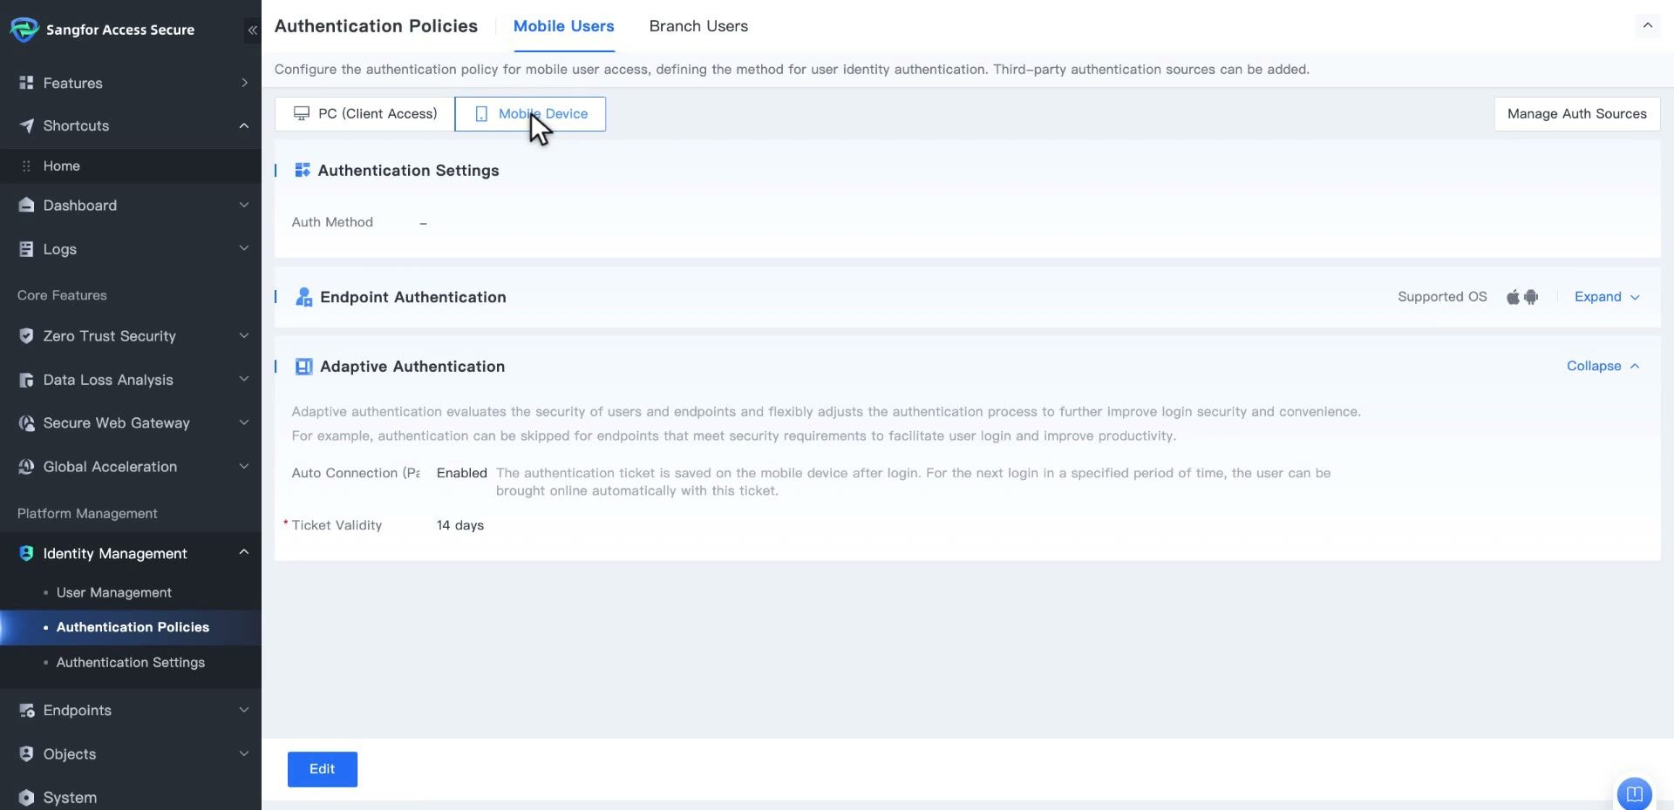The height and width of the screenshot is (810, 1674).
Task: Click the Edit button
Action: (x=323, y=769)
